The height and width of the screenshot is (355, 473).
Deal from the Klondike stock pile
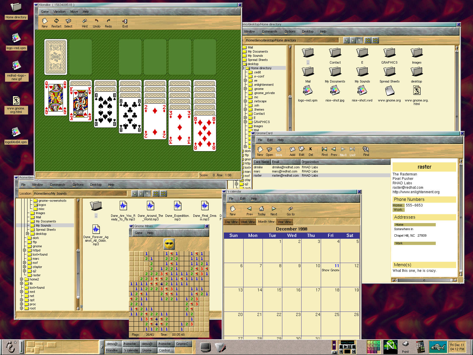tap(56, 57)
